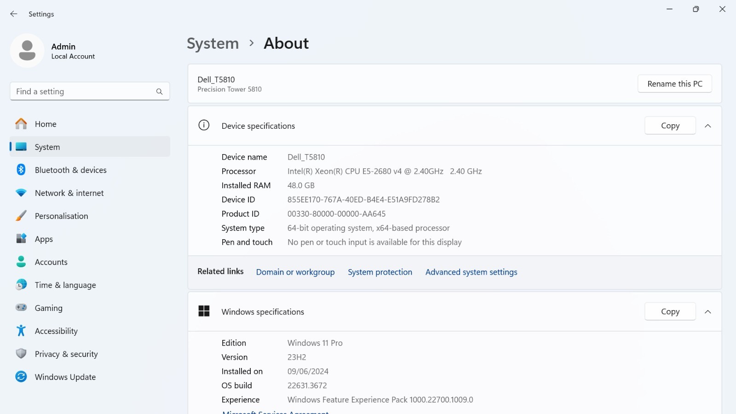The width and height of the screenshot is (736, 414).
Task: Collapse the Device specifications section
Action: tap(708, 126)
